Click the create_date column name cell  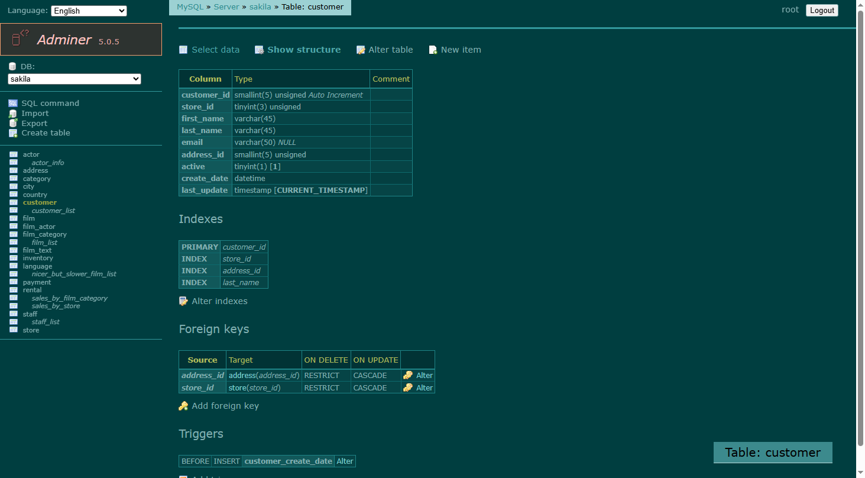205,178
